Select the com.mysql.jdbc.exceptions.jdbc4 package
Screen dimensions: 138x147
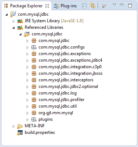pyautogui.click(x=70, y=60)
